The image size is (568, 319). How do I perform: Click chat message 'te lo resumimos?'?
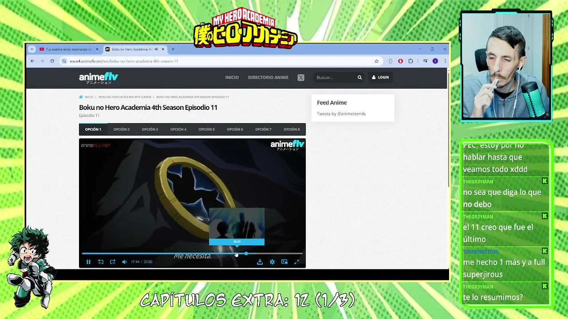(x=493, y=297)
